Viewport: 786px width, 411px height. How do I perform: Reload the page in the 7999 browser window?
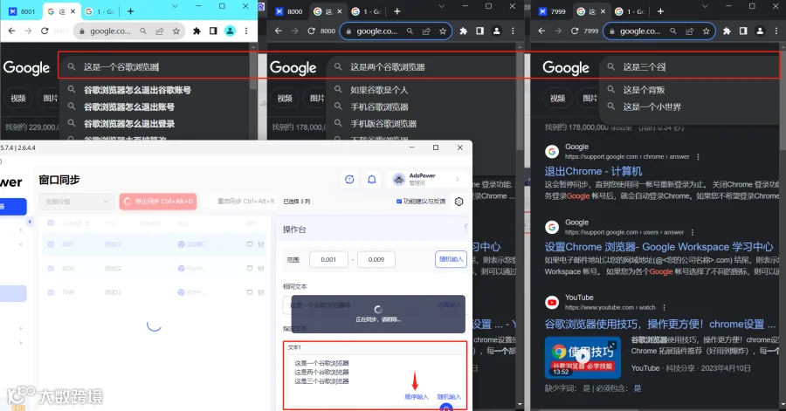pos(575,31)
